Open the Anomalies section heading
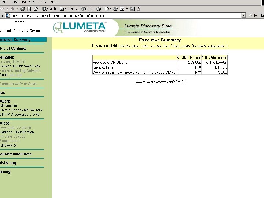 click(x=7, y=57)
